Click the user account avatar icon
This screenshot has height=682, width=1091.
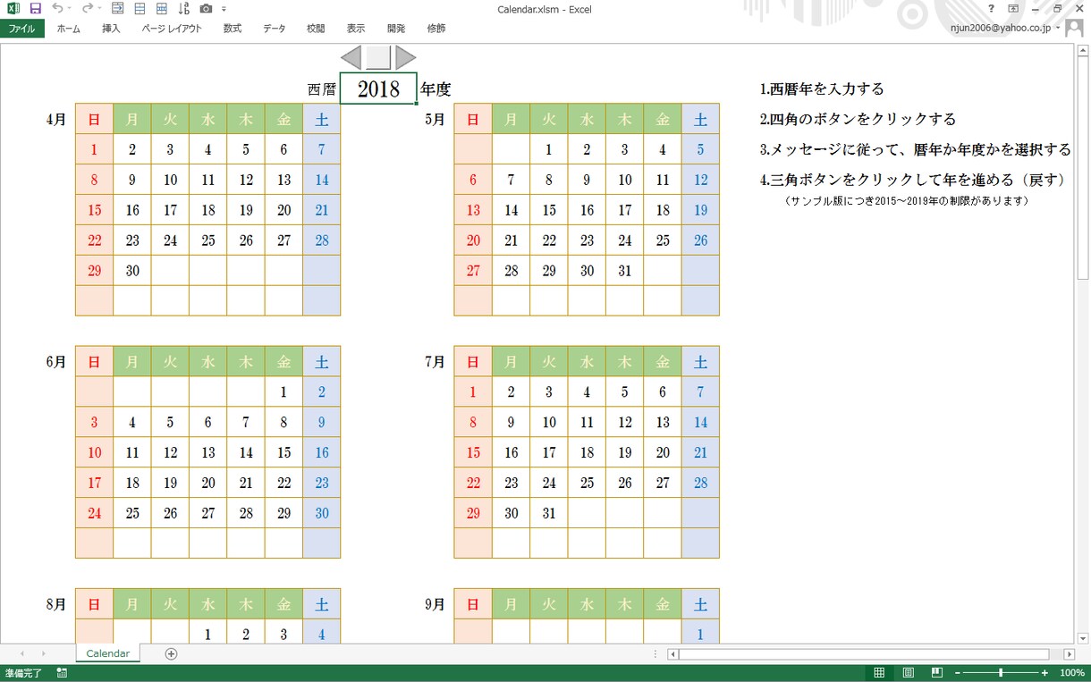(1074, 29)
